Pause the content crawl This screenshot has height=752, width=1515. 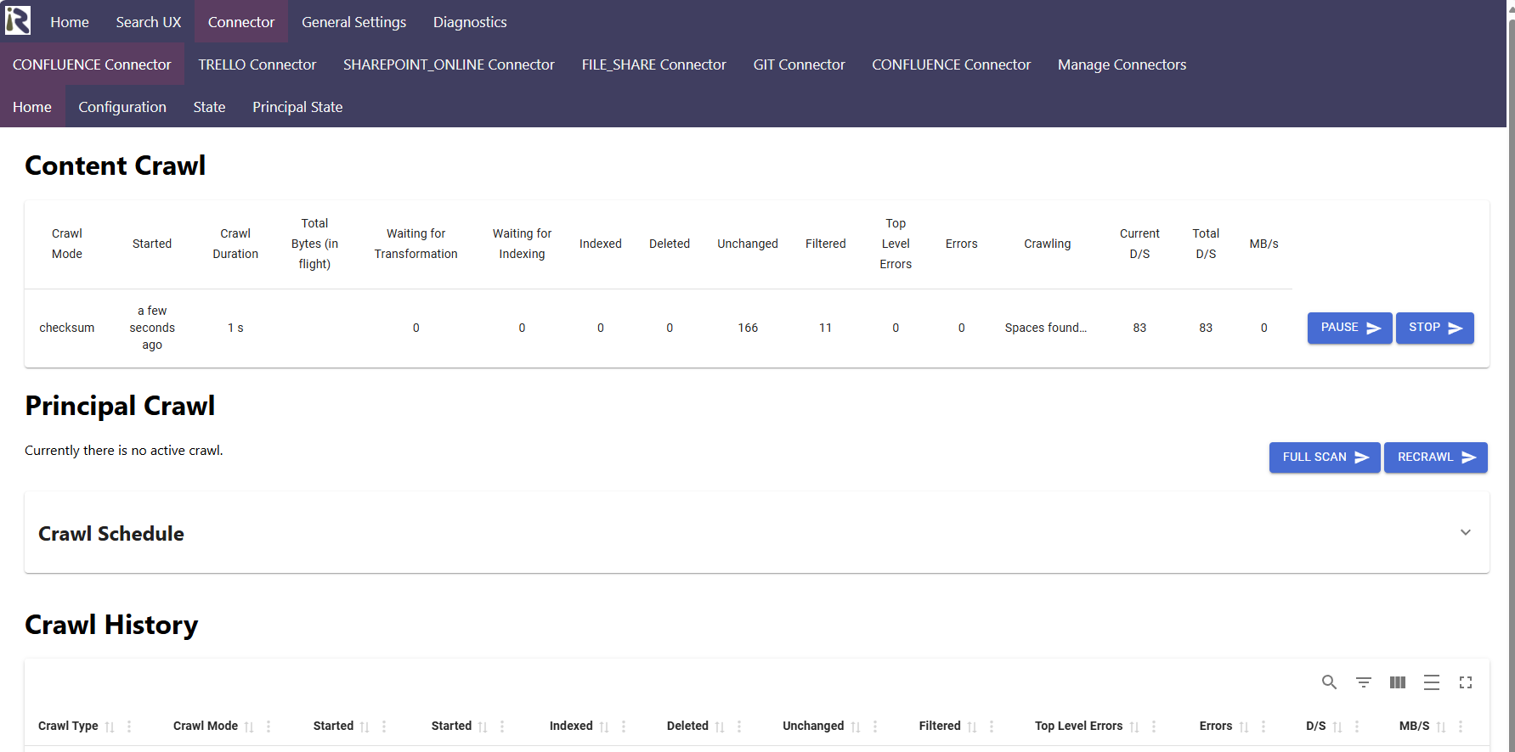(1349, 328)
